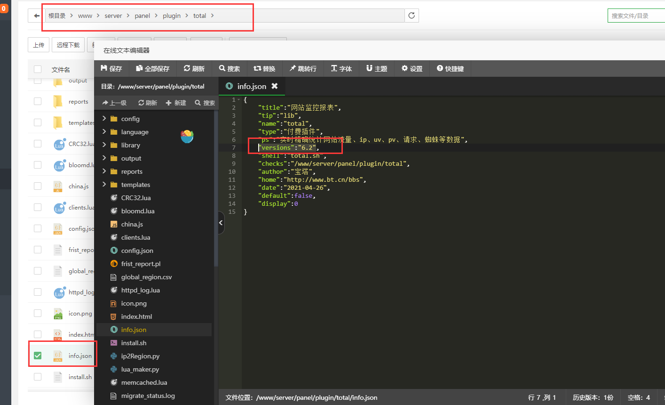The height and width of the screenshot is (405, 665).
Task: Uncheck the info.json file checkbox
Action: [x=38, y=356]
